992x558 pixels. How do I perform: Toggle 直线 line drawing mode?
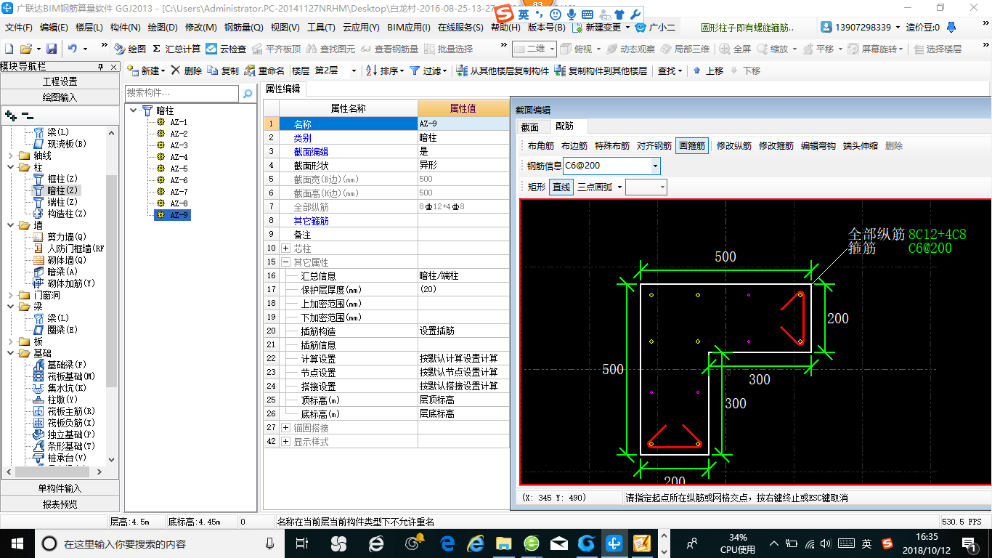(561, 187)
